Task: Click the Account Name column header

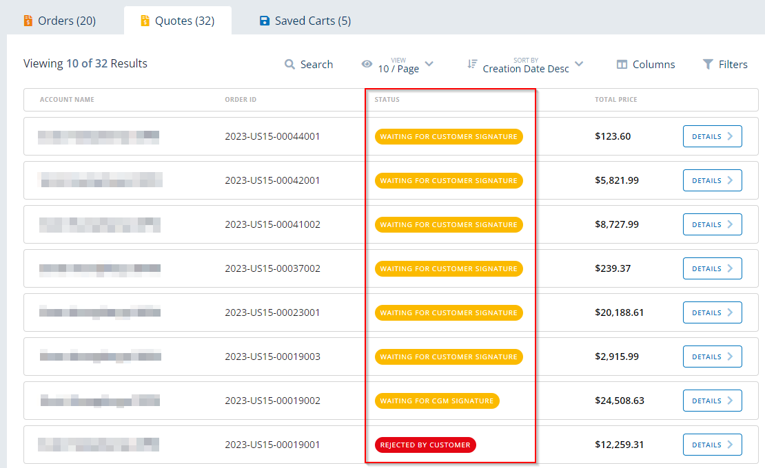Action: (x=67, y=99)
